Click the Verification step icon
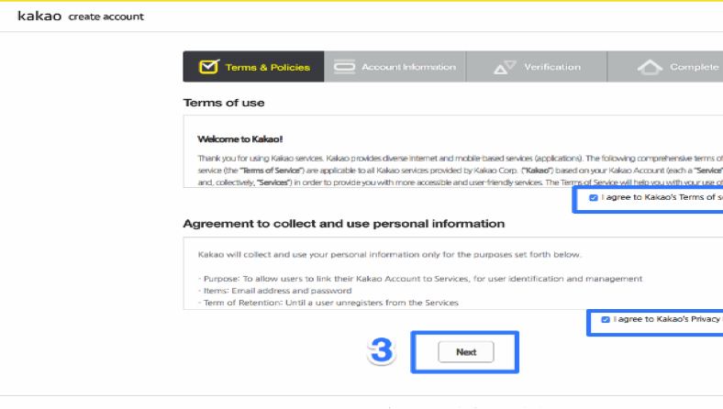Screen dimensions: 723x409 pos(505,67)
